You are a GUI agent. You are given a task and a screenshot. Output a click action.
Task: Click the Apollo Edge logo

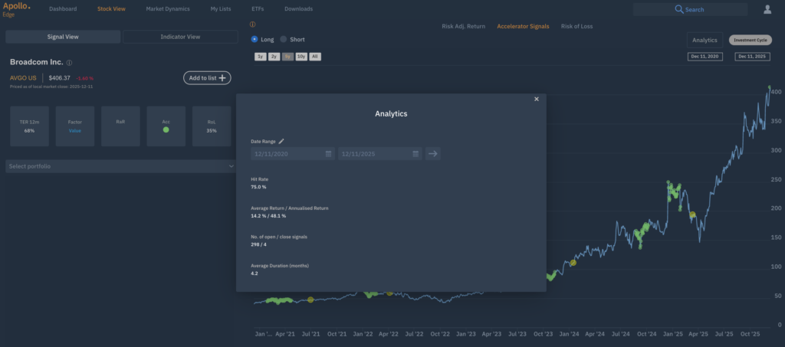pyautogui.click(x=17, y=9)
